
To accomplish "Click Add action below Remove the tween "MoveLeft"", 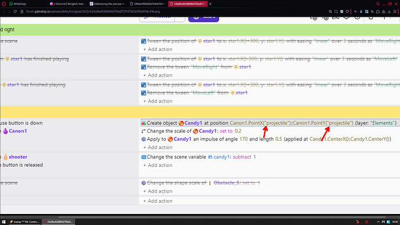I will click(158, 101).
